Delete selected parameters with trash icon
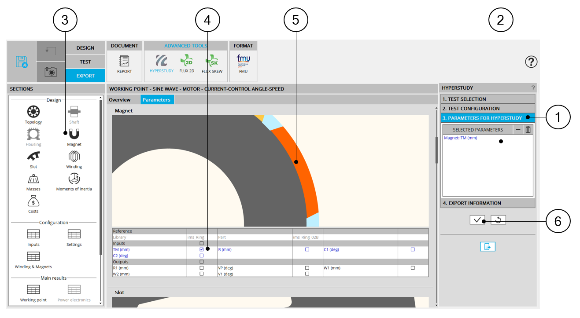 [528, 129]
